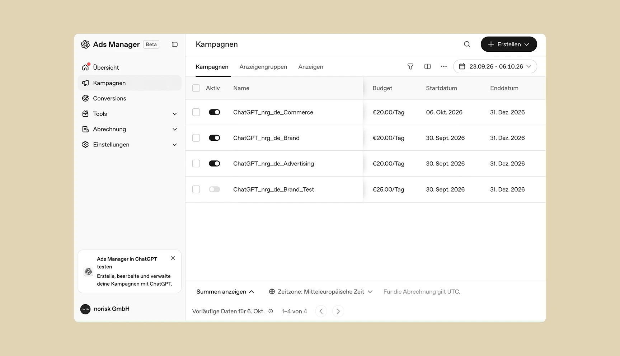Switch to the Anzeigengruppen tab
Screen dimensions: 620x356
coord(263,67)
